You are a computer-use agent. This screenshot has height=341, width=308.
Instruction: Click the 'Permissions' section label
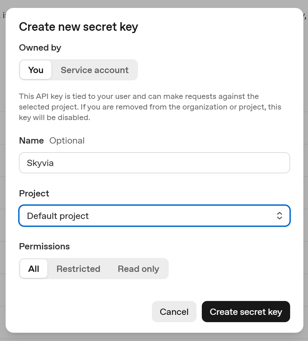pyautogui.click(x=44, y=246)
